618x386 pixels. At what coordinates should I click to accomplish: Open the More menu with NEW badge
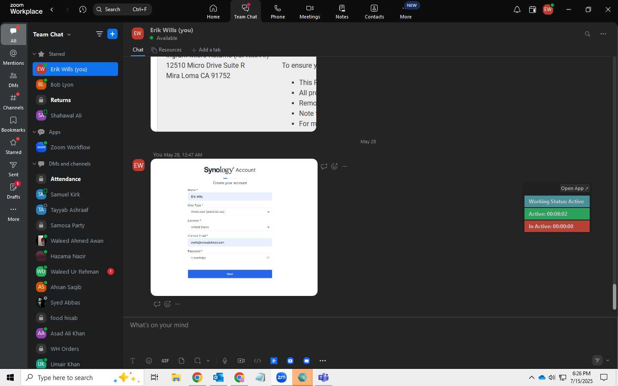coord(406,12)
